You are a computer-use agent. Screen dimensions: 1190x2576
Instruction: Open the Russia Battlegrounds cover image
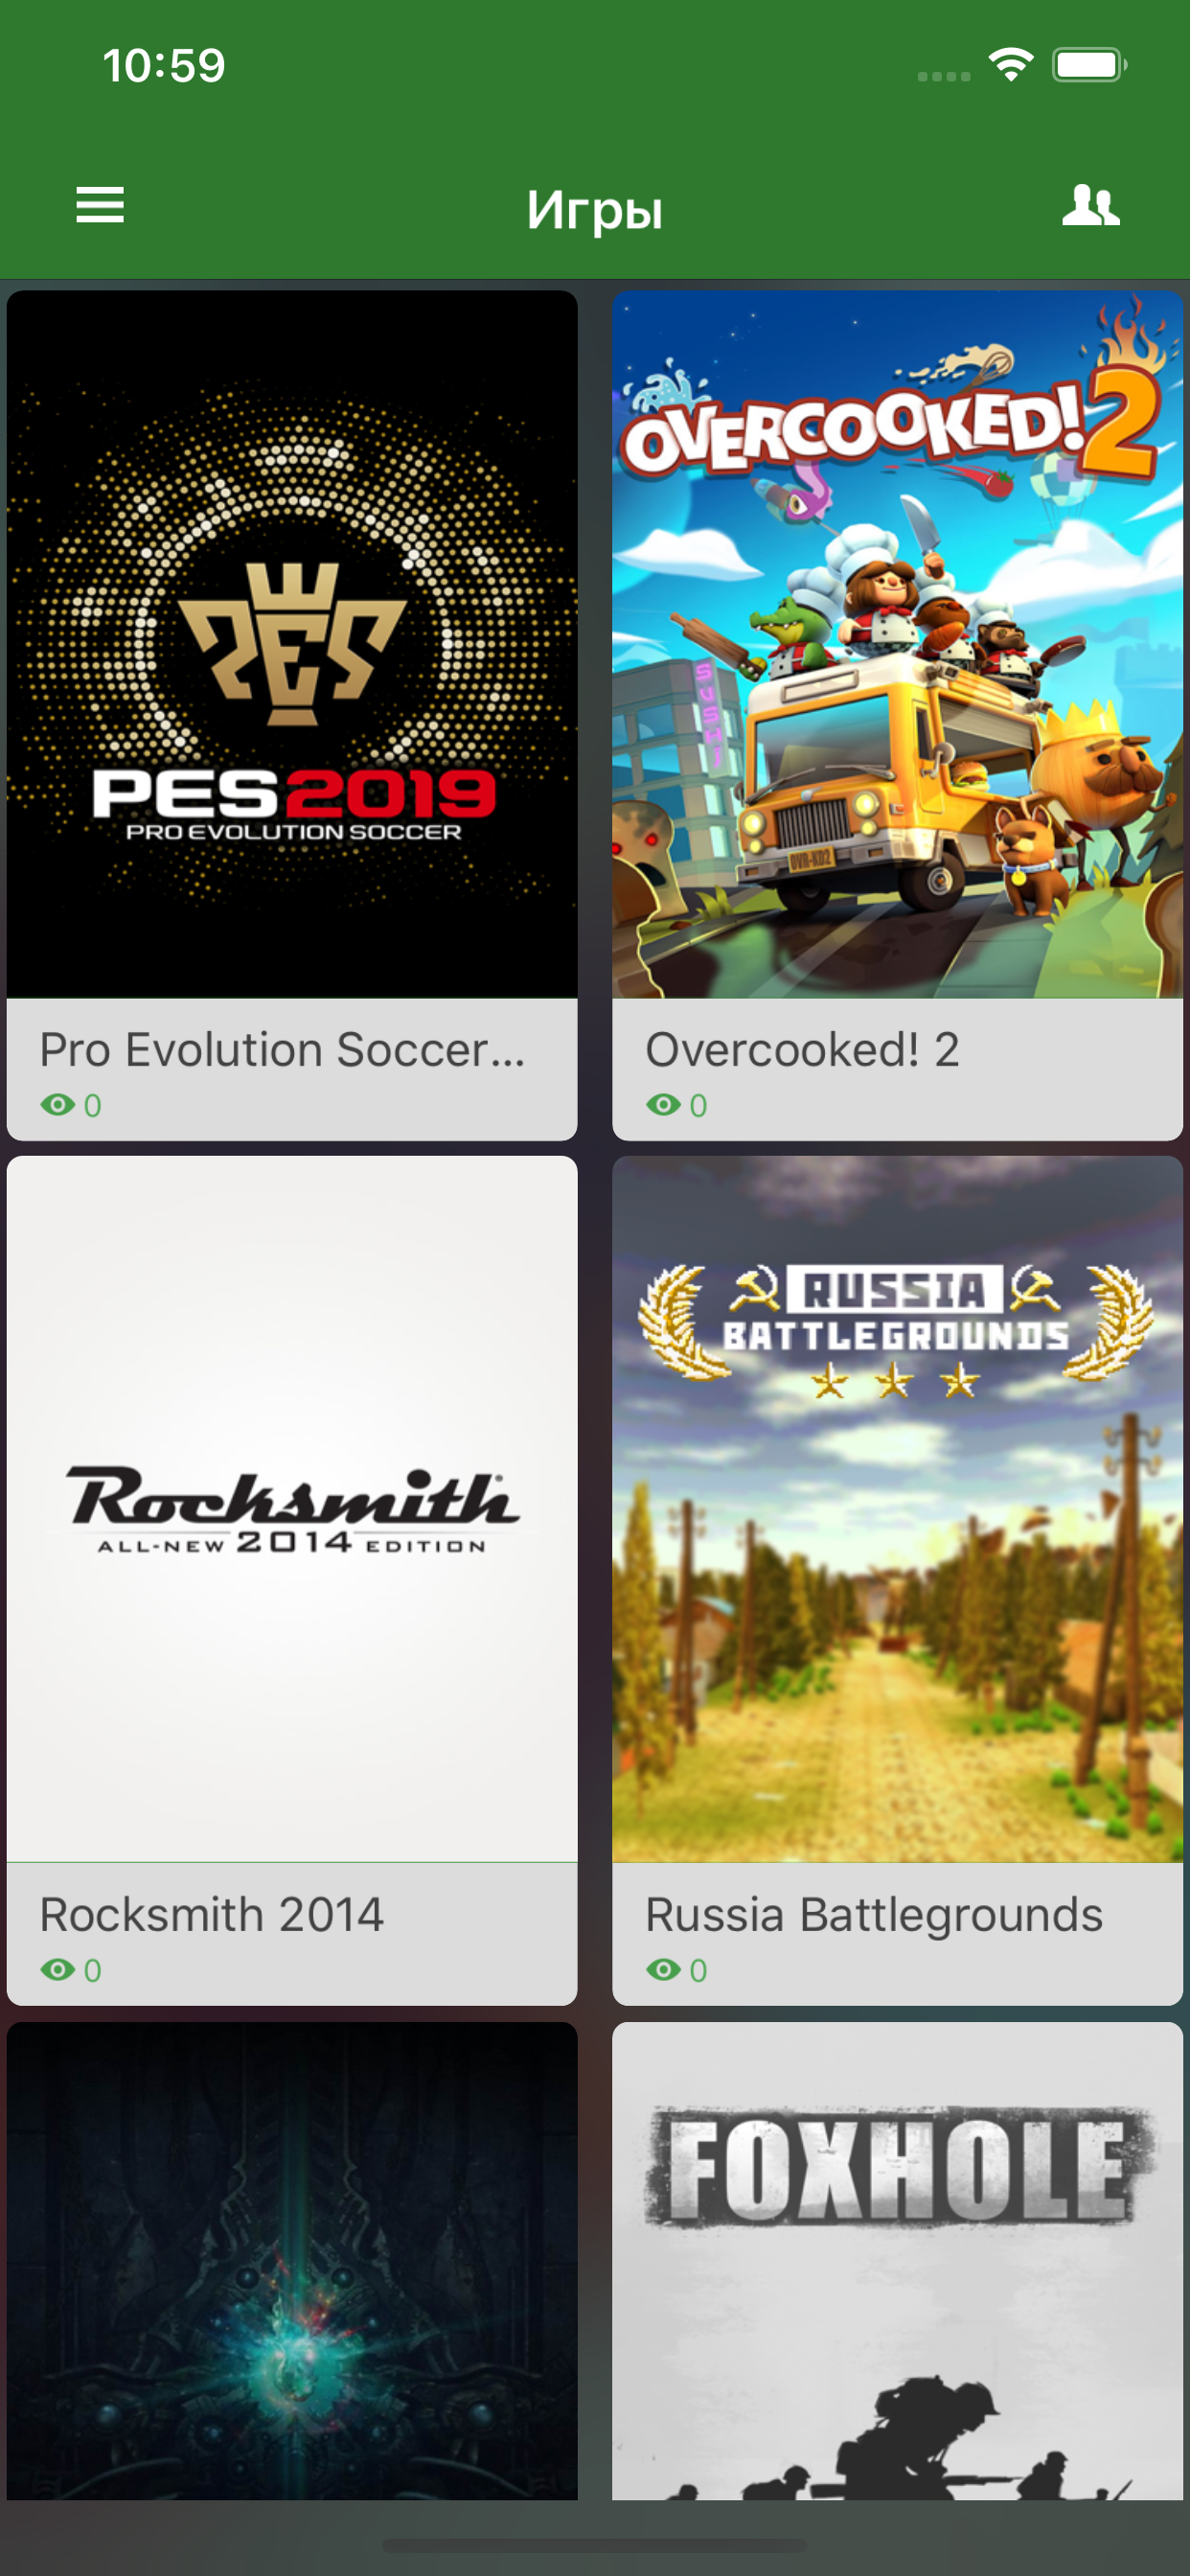click(x=897, y=1509)
